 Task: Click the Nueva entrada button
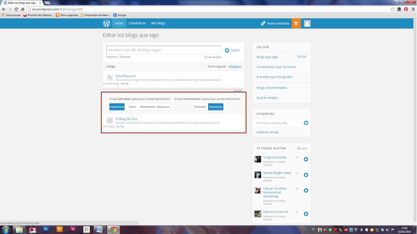(275, 23)
